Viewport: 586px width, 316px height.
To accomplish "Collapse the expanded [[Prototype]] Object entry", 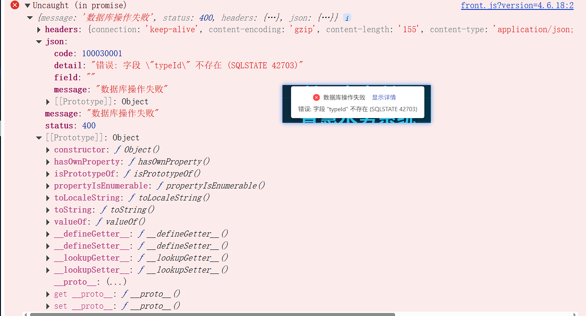I will (x=39, y=137).
